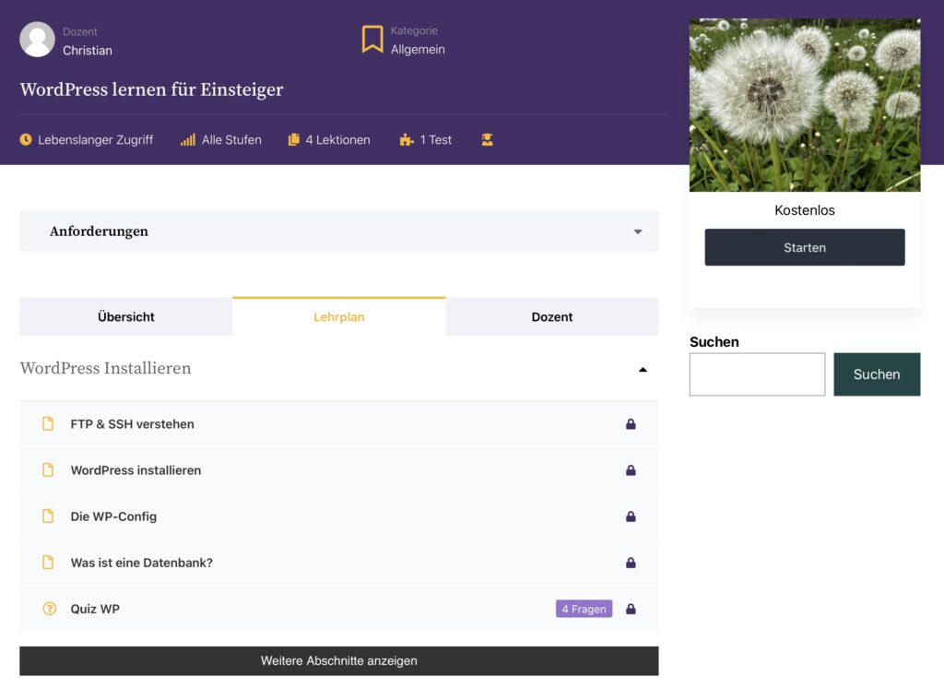Viewport: 944px width, 688px height.
Task: Expand the Anforderungen dropdown arrow
Action: pos(638,231)
